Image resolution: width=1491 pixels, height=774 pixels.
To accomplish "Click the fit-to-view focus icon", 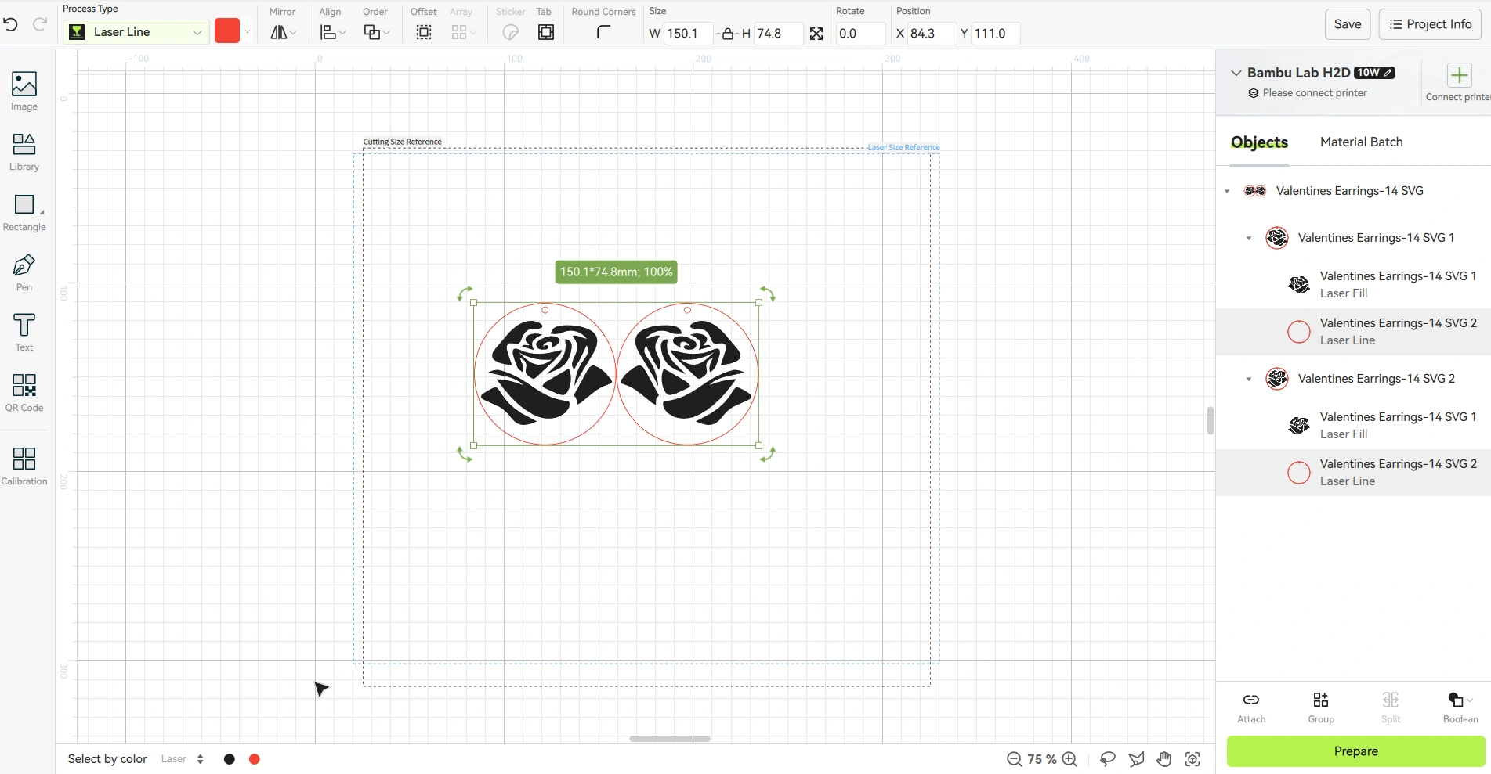I will pos(1192,759).
